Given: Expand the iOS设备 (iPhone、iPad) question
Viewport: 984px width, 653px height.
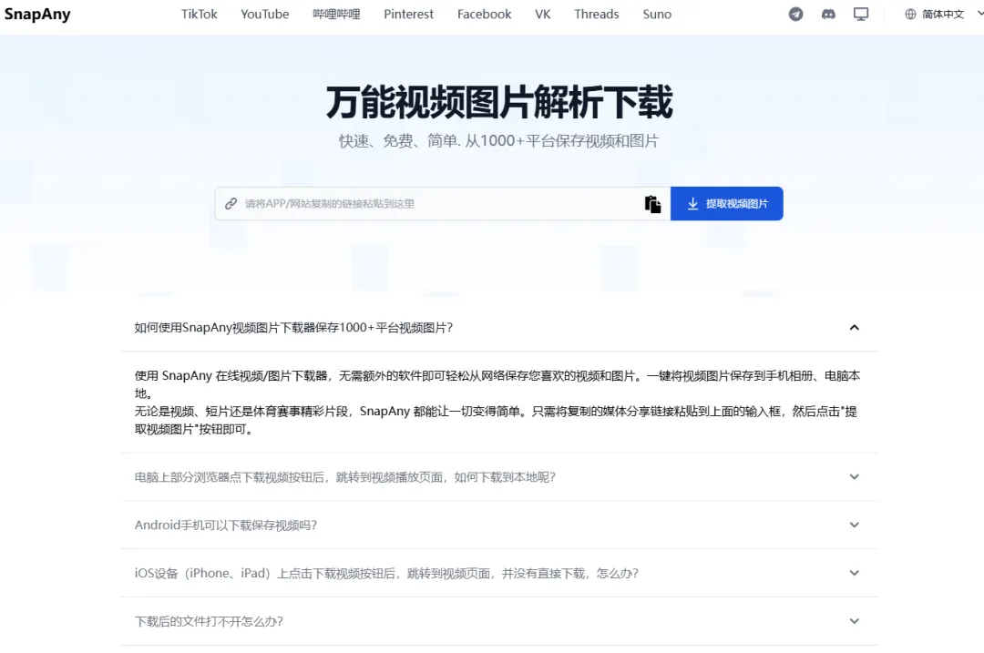Looking at the screenshot, I should coord(499,574).
